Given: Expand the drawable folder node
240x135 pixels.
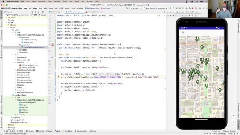Looking at the screenshot, I should [x=15, y=57].
